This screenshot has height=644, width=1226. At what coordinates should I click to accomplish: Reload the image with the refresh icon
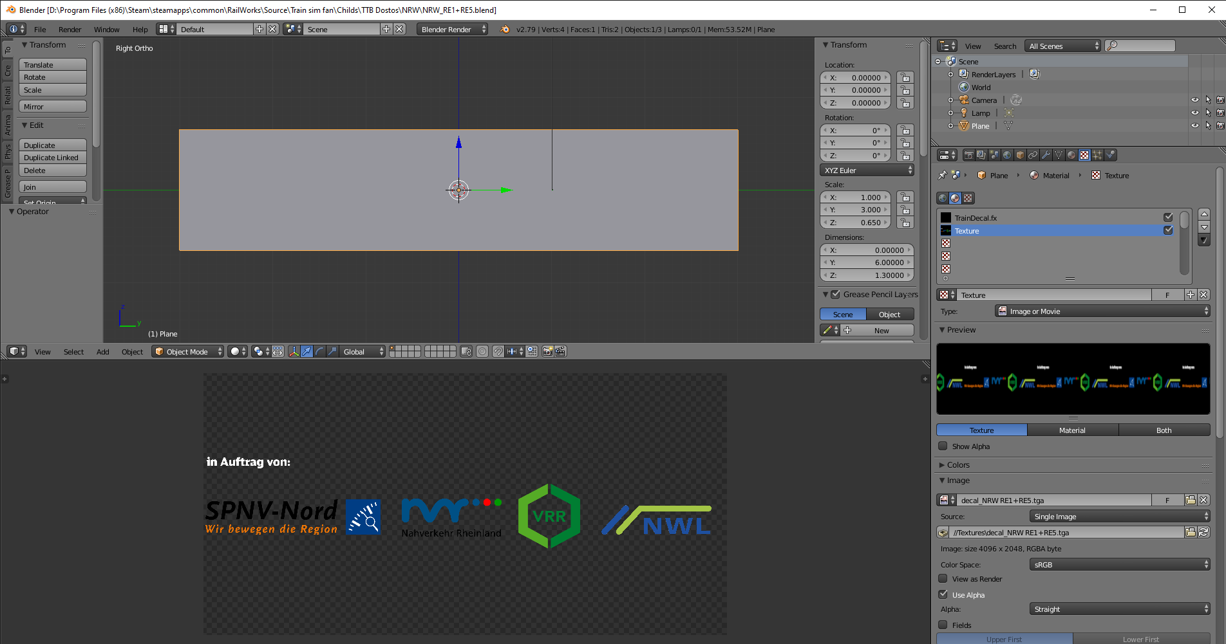pyautogui.click(x=1203, y=532)
